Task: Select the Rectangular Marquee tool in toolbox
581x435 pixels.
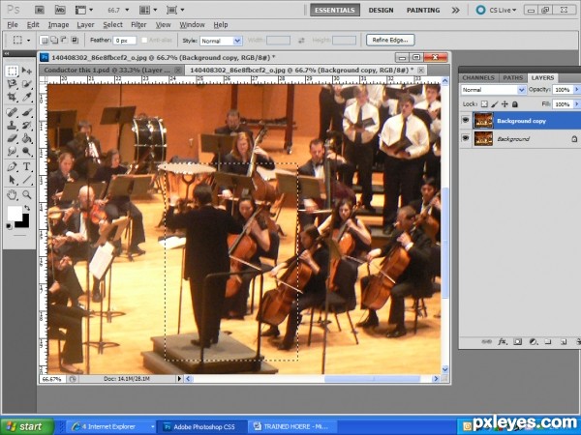Action: click(12, 71)
